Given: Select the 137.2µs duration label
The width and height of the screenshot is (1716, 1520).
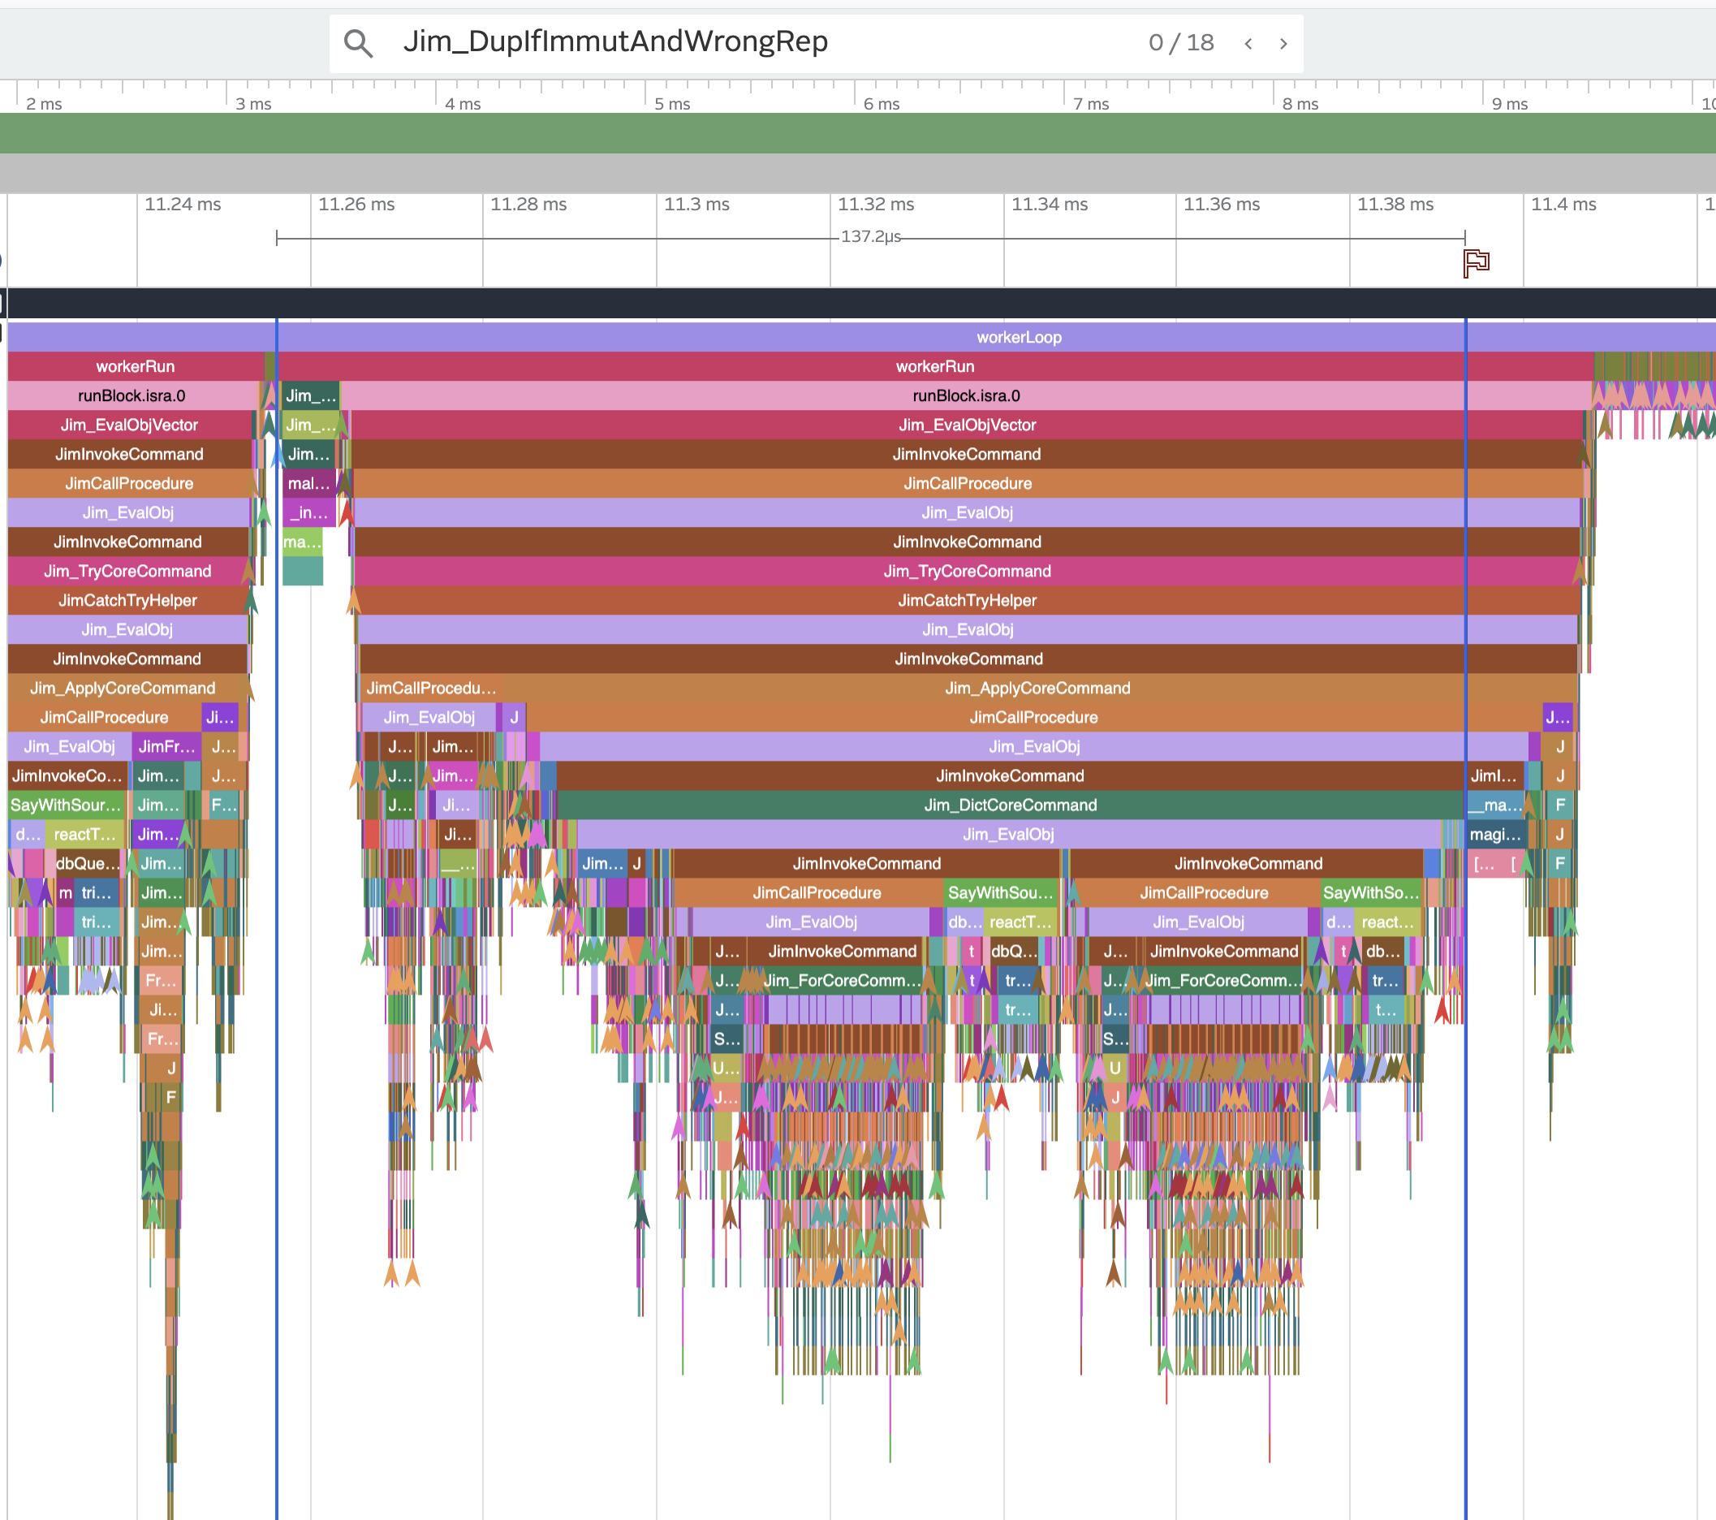Looking at the screenshot, I should coord(871,237).
